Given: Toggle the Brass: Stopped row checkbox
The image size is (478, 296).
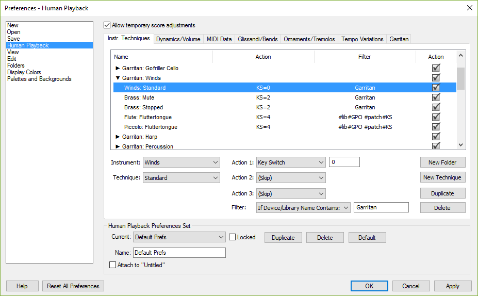Looking at the screenshot, I should 436,107.
